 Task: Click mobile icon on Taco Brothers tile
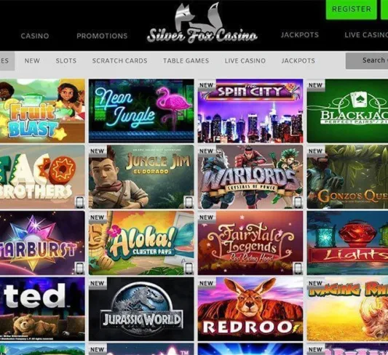79,202
